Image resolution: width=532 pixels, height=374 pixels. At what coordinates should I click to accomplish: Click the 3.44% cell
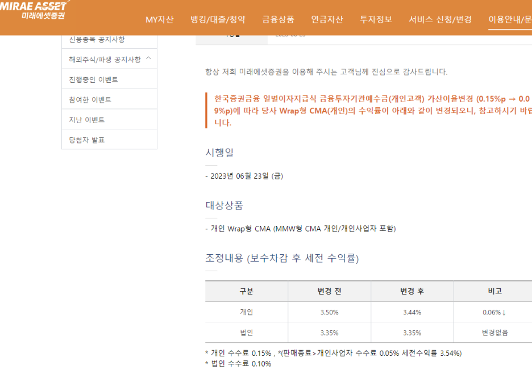click(x=412, y=312)
